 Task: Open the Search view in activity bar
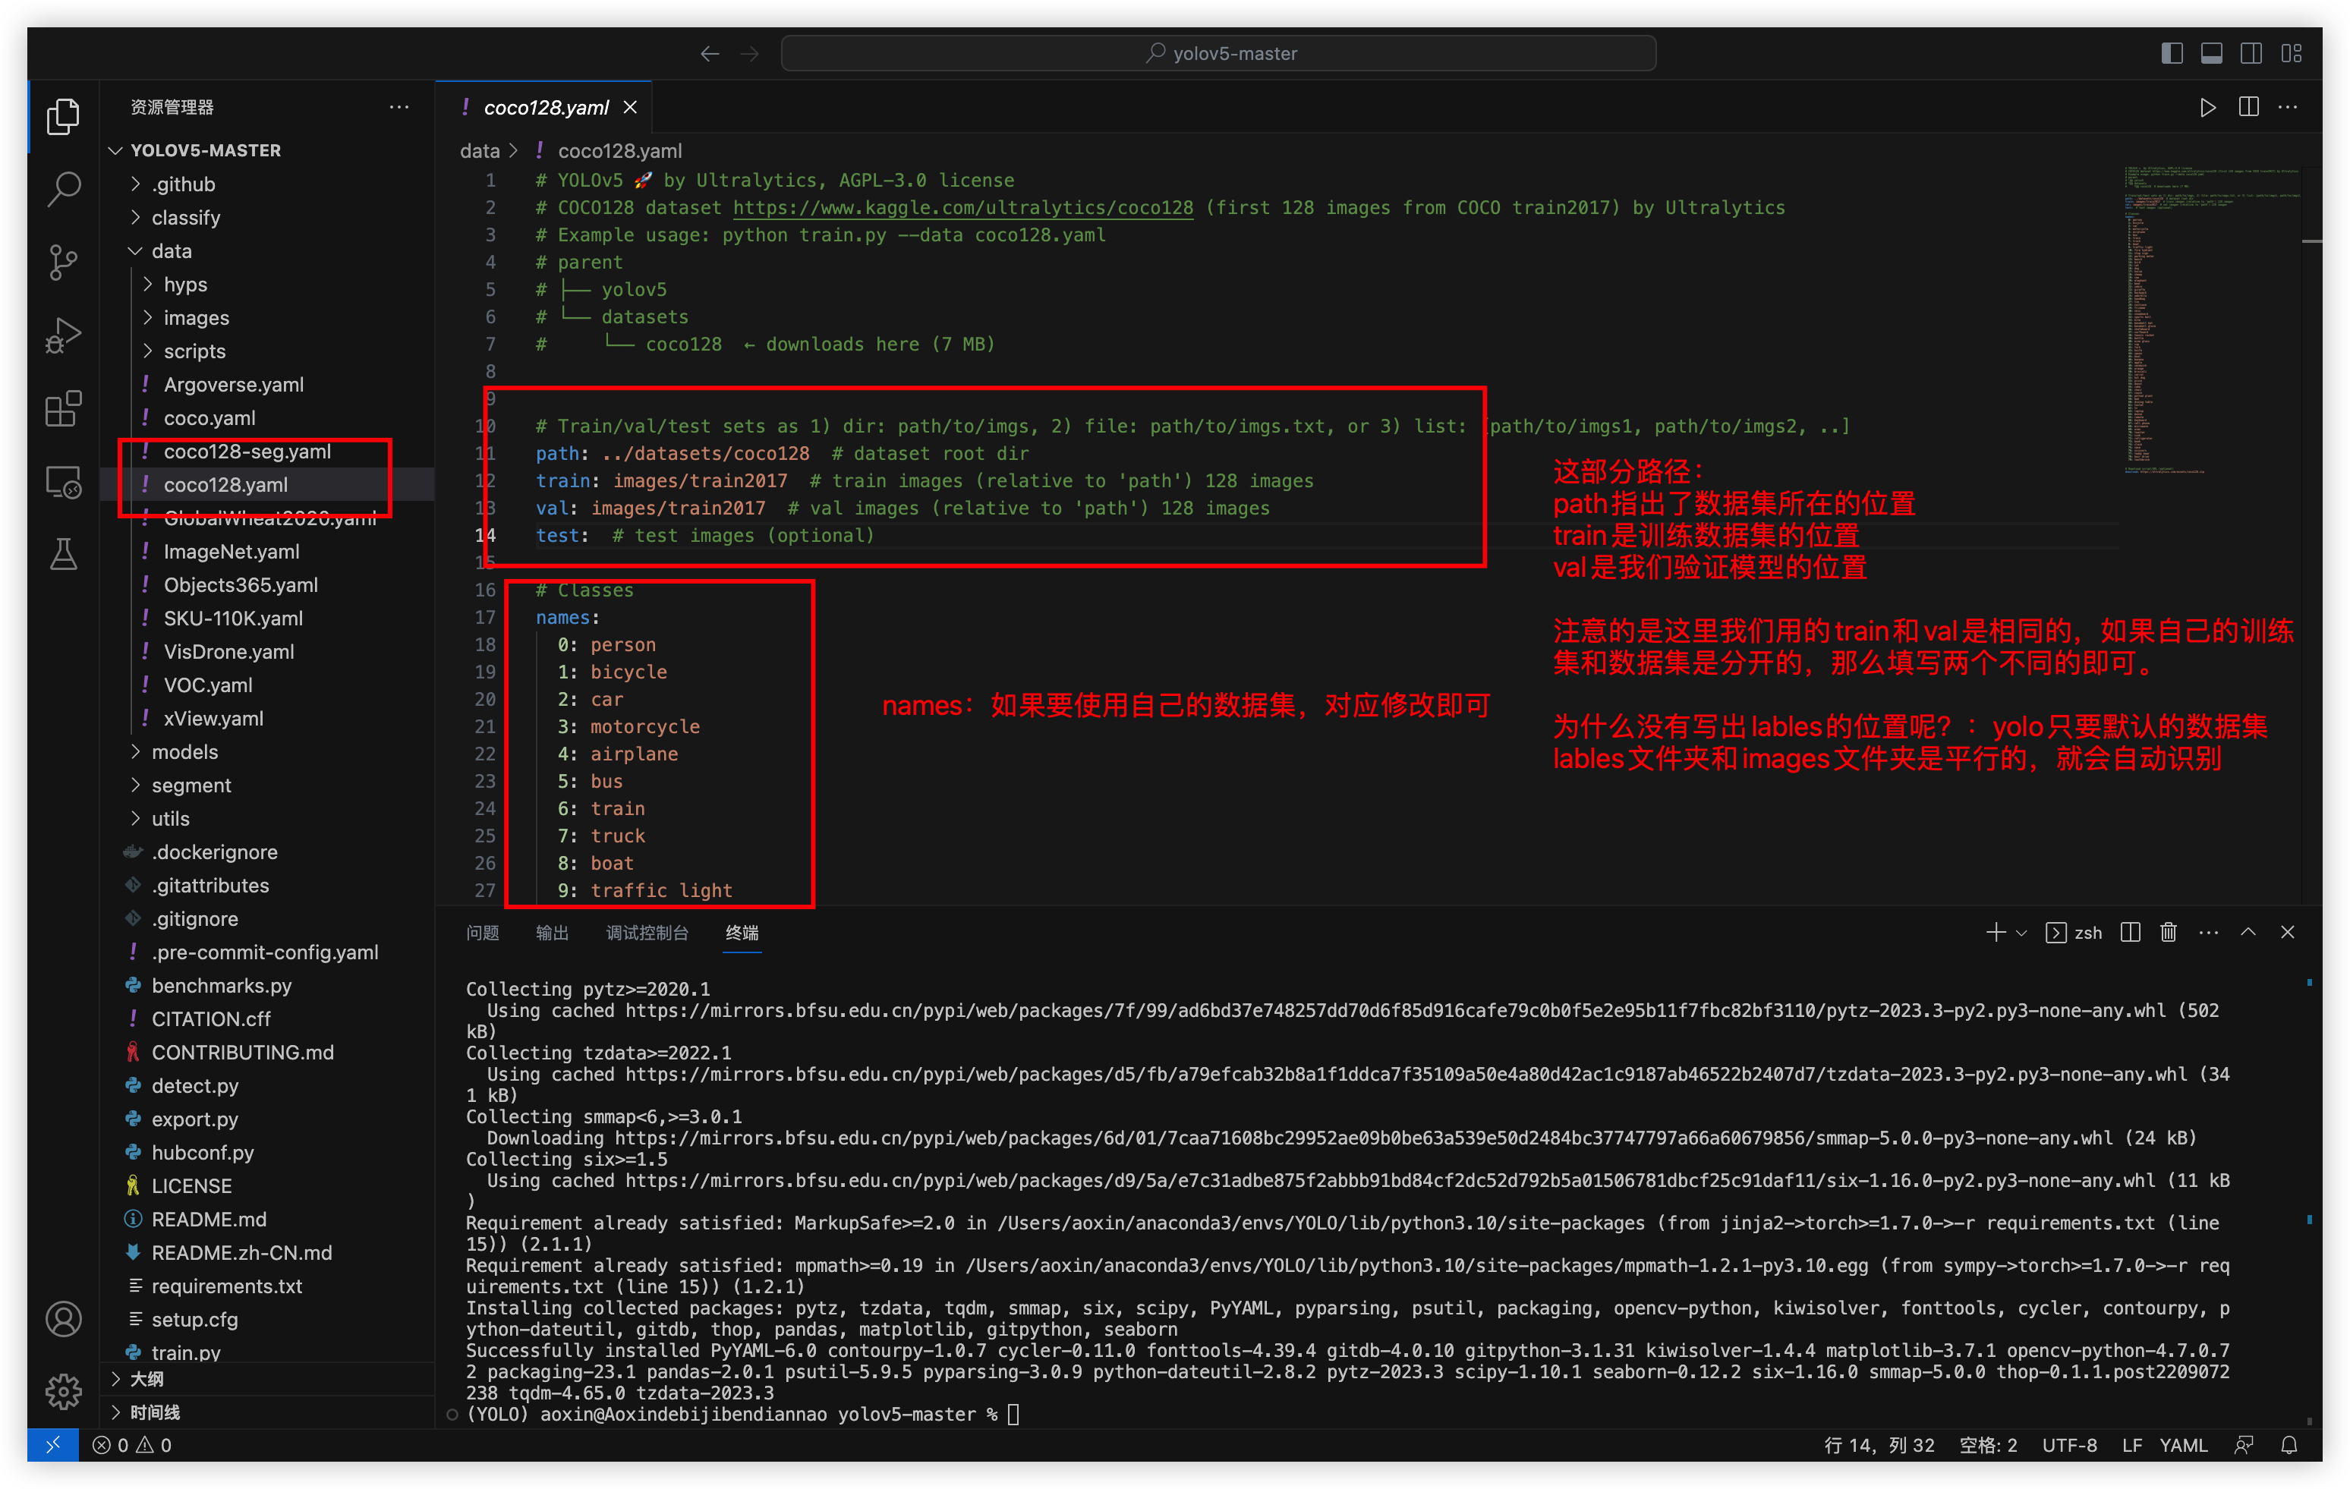coord(64,188)
